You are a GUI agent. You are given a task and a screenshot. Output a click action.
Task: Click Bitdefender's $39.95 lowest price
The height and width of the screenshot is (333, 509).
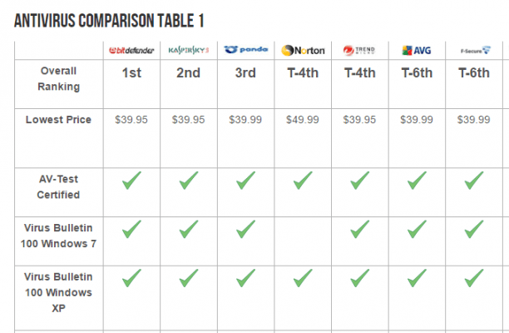[x=131, y=120]
